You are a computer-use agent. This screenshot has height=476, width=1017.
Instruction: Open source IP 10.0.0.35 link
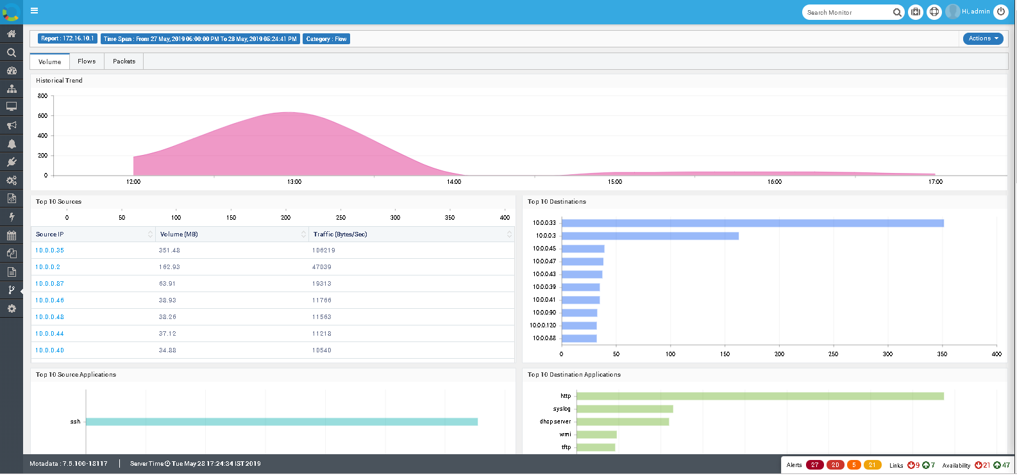[x=49, y=250]
